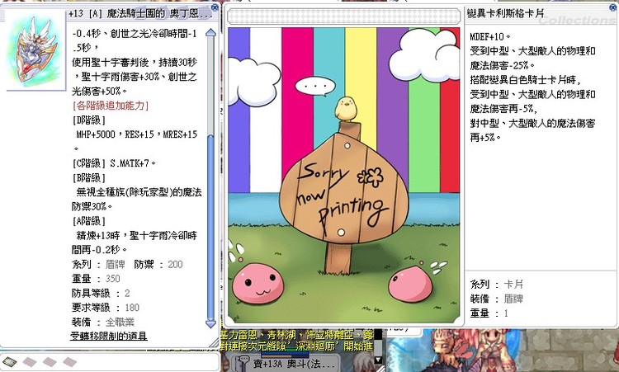Click the chat log scroll-down arrow
The height and width of the screenshot is (372, 619).
coord(378,360)
